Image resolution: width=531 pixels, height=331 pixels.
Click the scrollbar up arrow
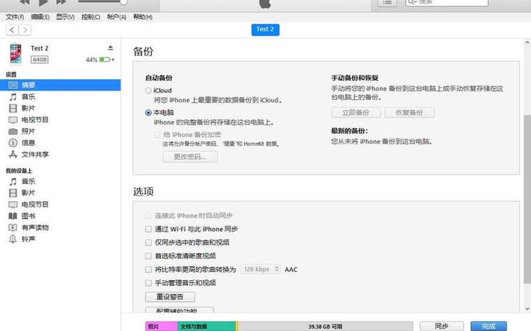527,43
